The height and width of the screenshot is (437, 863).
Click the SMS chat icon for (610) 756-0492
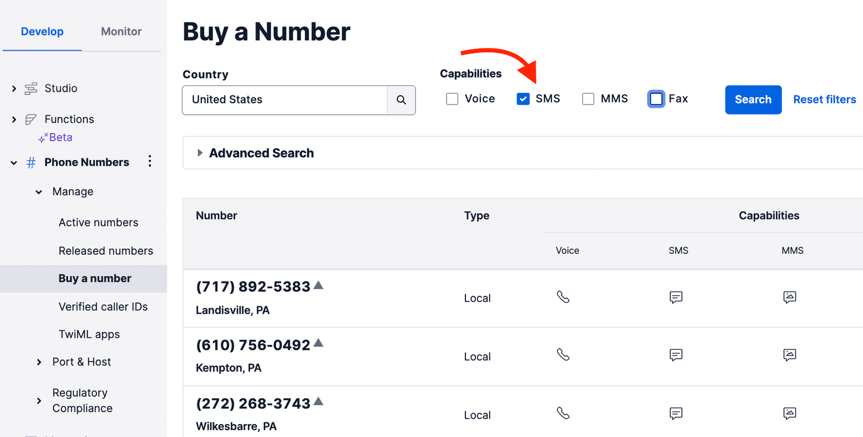pyautogui.click(x=676, y=355)
